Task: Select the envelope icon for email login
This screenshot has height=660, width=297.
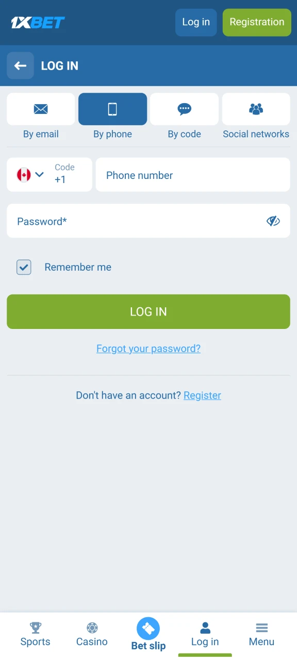Action: (x=41, y=109)
